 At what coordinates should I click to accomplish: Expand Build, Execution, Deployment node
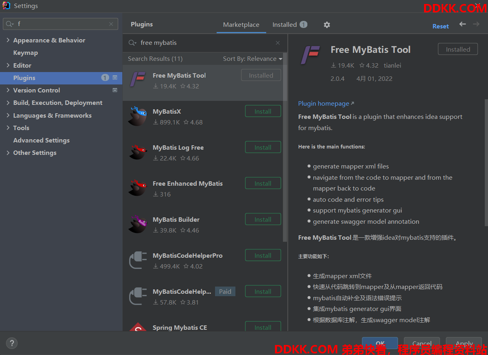(x=8, y=103)
